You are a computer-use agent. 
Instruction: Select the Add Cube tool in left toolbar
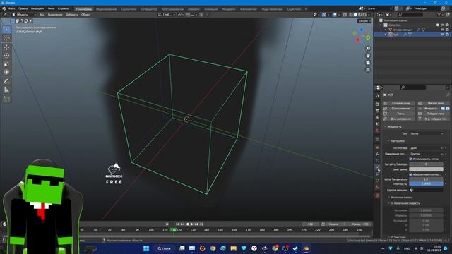coord(6,99)
